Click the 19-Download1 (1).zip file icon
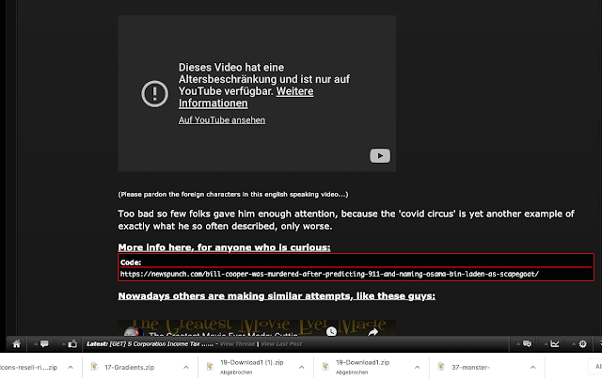 coord(210,367)
